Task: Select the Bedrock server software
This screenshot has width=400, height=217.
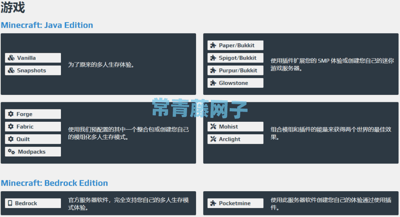Action: 33,203
